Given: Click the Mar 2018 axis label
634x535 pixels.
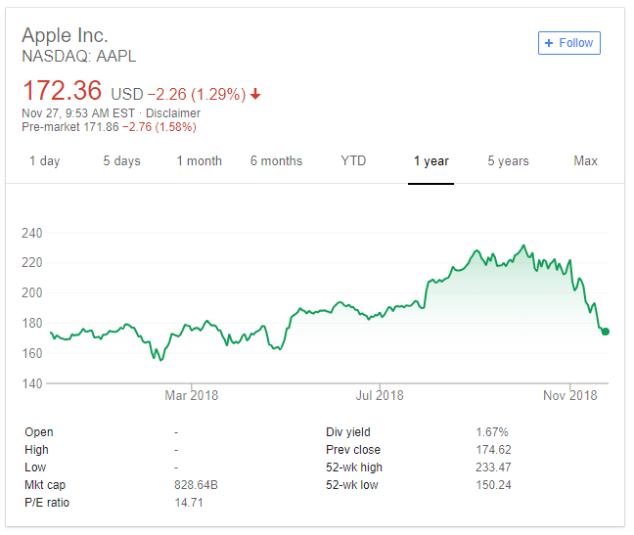Looking at the screenshot, I should 191,395.
